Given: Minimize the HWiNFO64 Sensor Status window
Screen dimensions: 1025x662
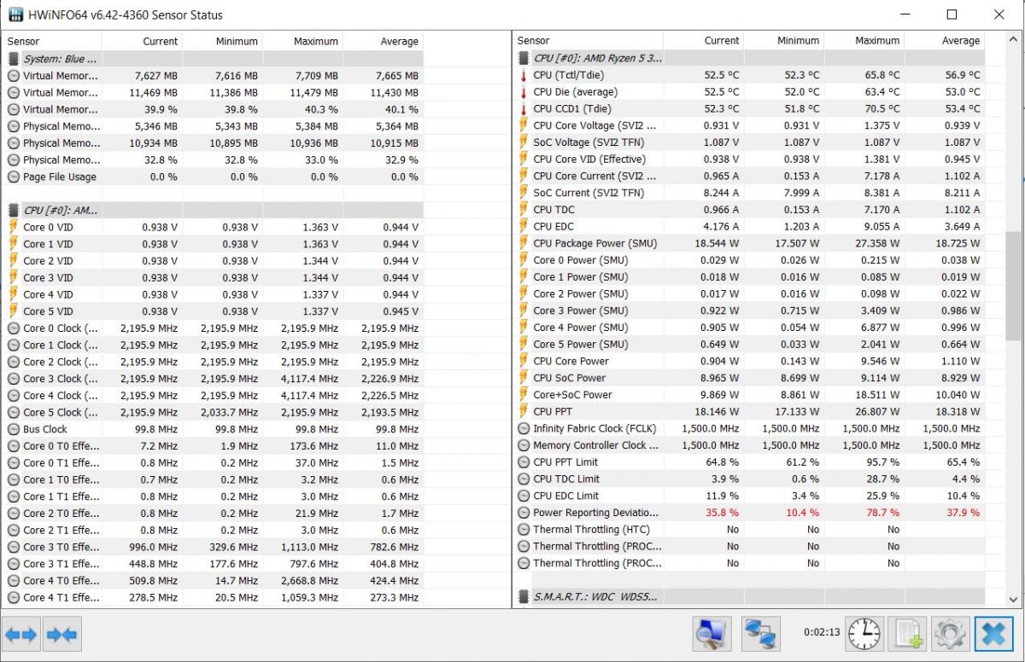Looking at the screenshot, I should [x=905, y=15].
